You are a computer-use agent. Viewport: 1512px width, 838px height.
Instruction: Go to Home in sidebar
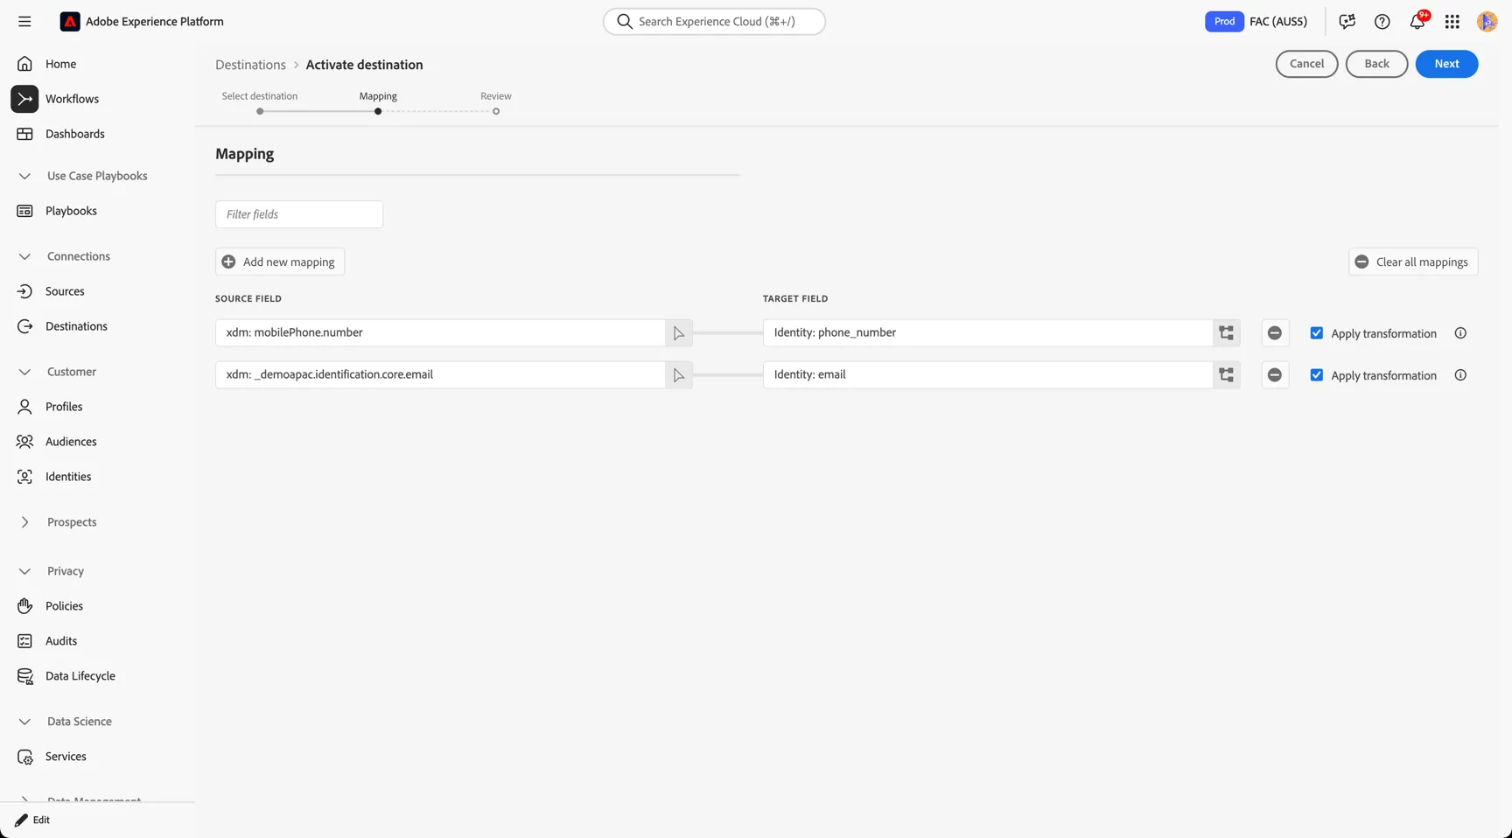point(60,64)
